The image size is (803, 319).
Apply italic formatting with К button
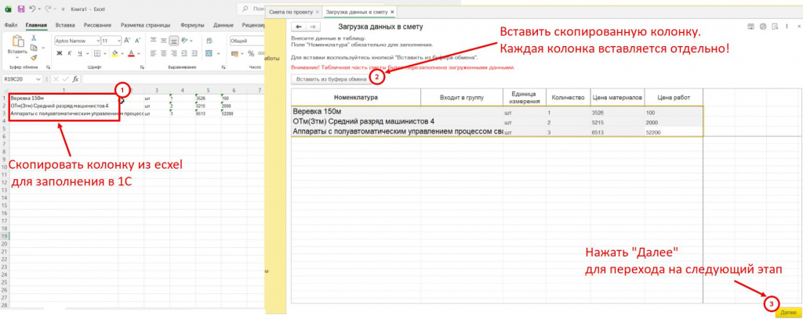(69, 53)
